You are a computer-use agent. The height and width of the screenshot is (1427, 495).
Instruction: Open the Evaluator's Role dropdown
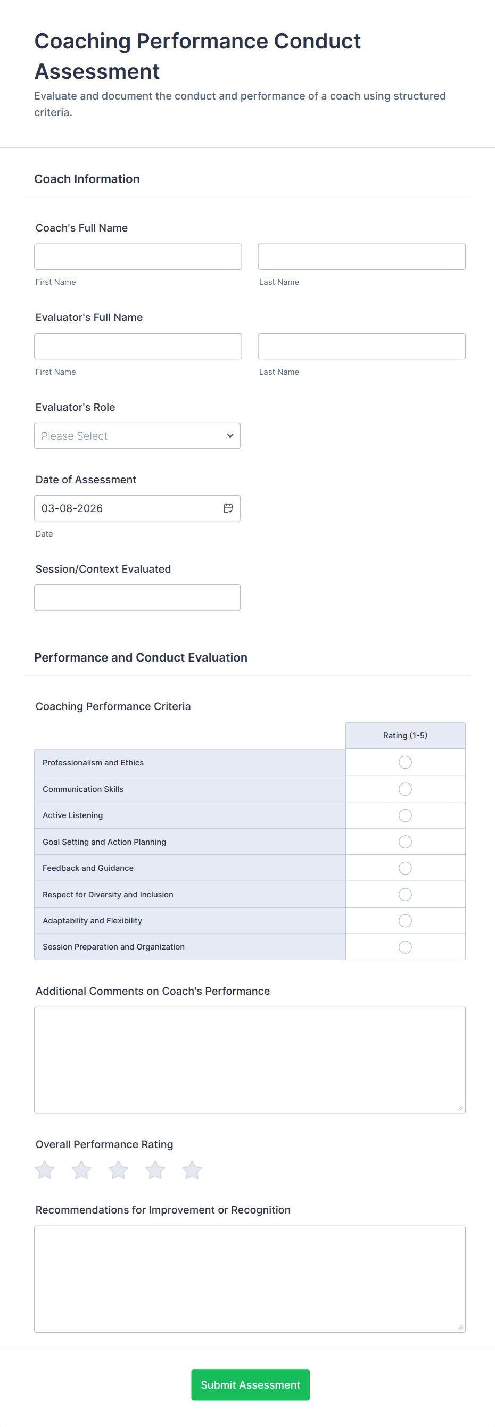[137, 436]
